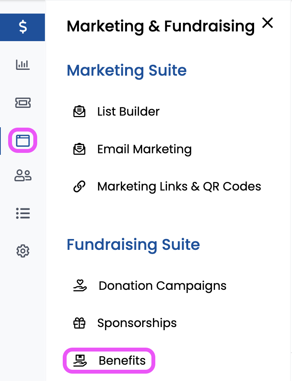Go to Marketing Links & QR Codes

pos(179,187)
